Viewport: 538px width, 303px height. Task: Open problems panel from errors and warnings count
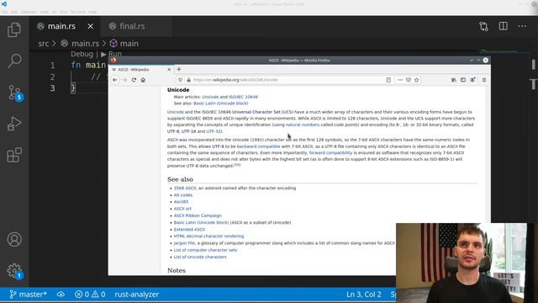point(90,295)
